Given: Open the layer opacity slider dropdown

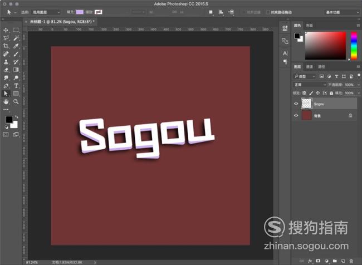Looking at the screenshot, I should pyautogui.click(x=359, y=85).
